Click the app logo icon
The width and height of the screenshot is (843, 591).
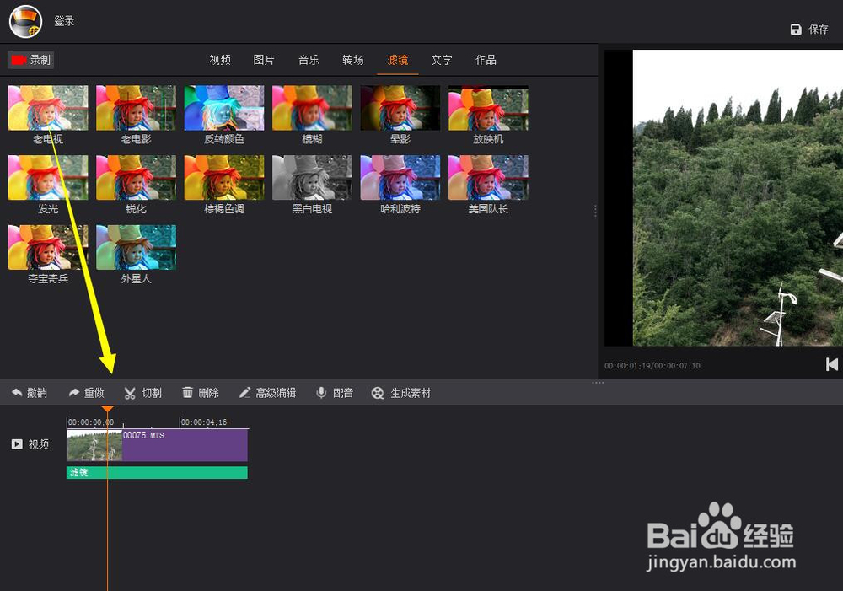pyautogui.click(x=25, y=21)
